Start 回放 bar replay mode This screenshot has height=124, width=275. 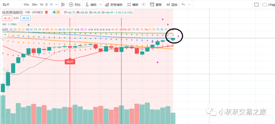(172, 5)
